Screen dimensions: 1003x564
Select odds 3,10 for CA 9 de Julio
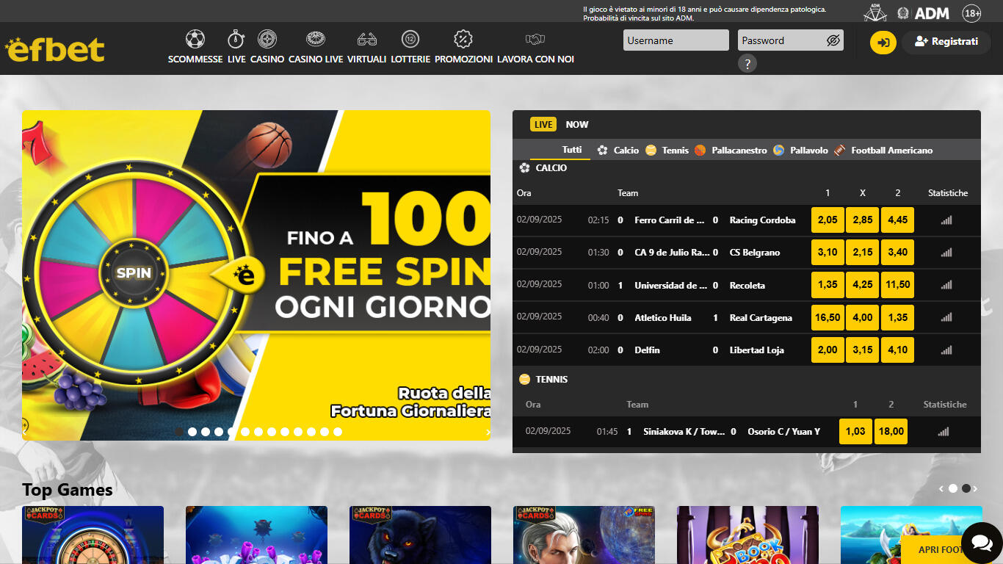[x=828, y=253]
